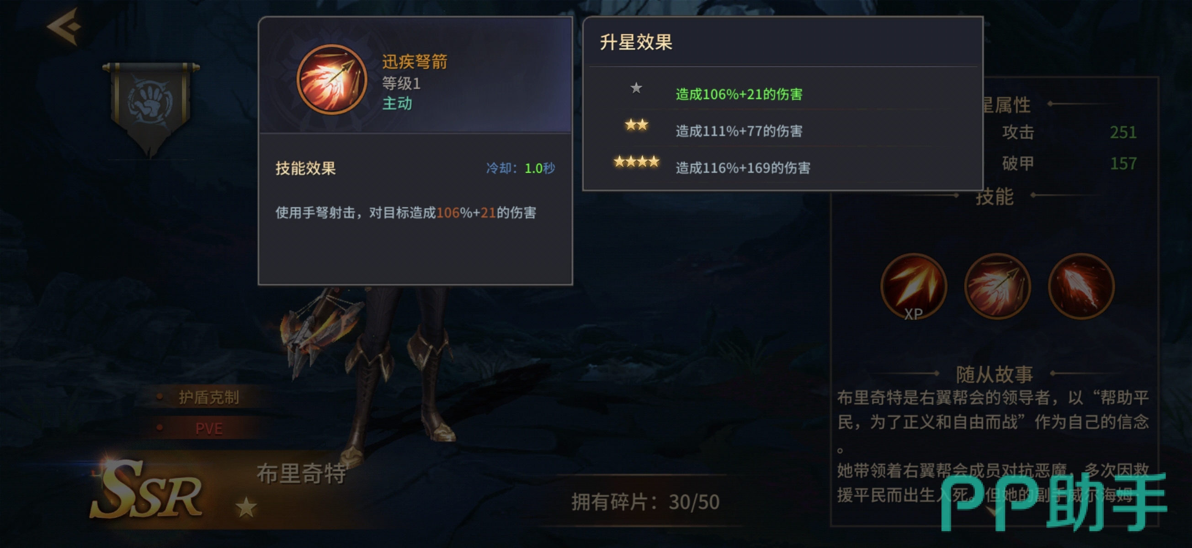Tap the star beside 布里奇特 name

click(x=246, y=507)
